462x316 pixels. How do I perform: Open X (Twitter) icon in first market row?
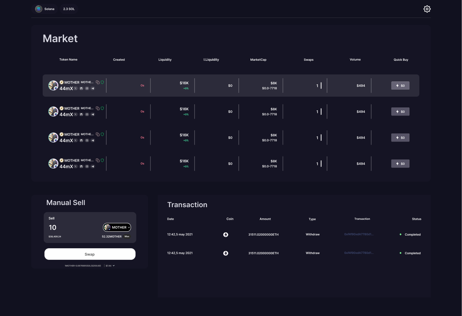(x=75, y=88)
